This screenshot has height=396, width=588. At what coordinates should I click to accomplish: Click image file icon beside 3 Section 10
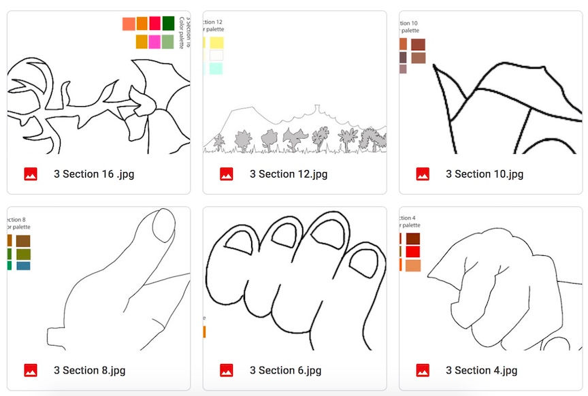(423, 174)
